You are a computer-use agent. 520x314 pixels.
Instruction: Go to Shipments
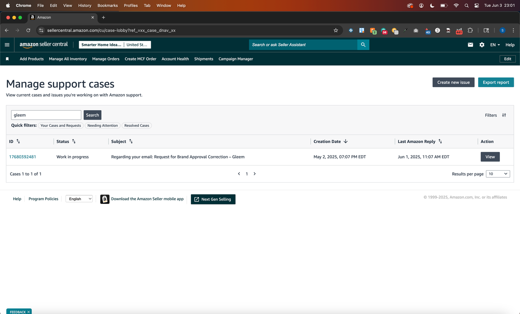point(204,59)
